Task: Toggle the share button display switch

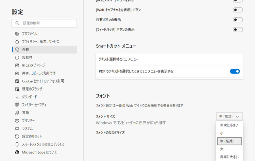Action: [238, 20]
